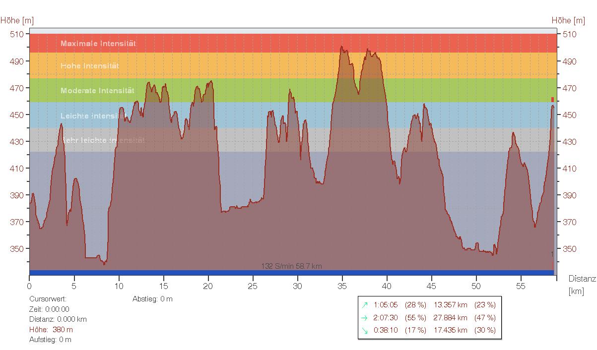597x350 pixels.
Task: Click the "490" tick on the right height axis
Action: click(x=570, y=61)
